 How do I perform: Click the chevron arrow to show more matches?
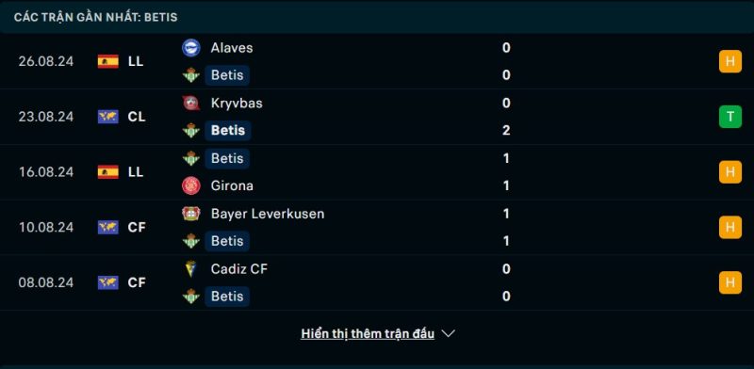point(448,333)
